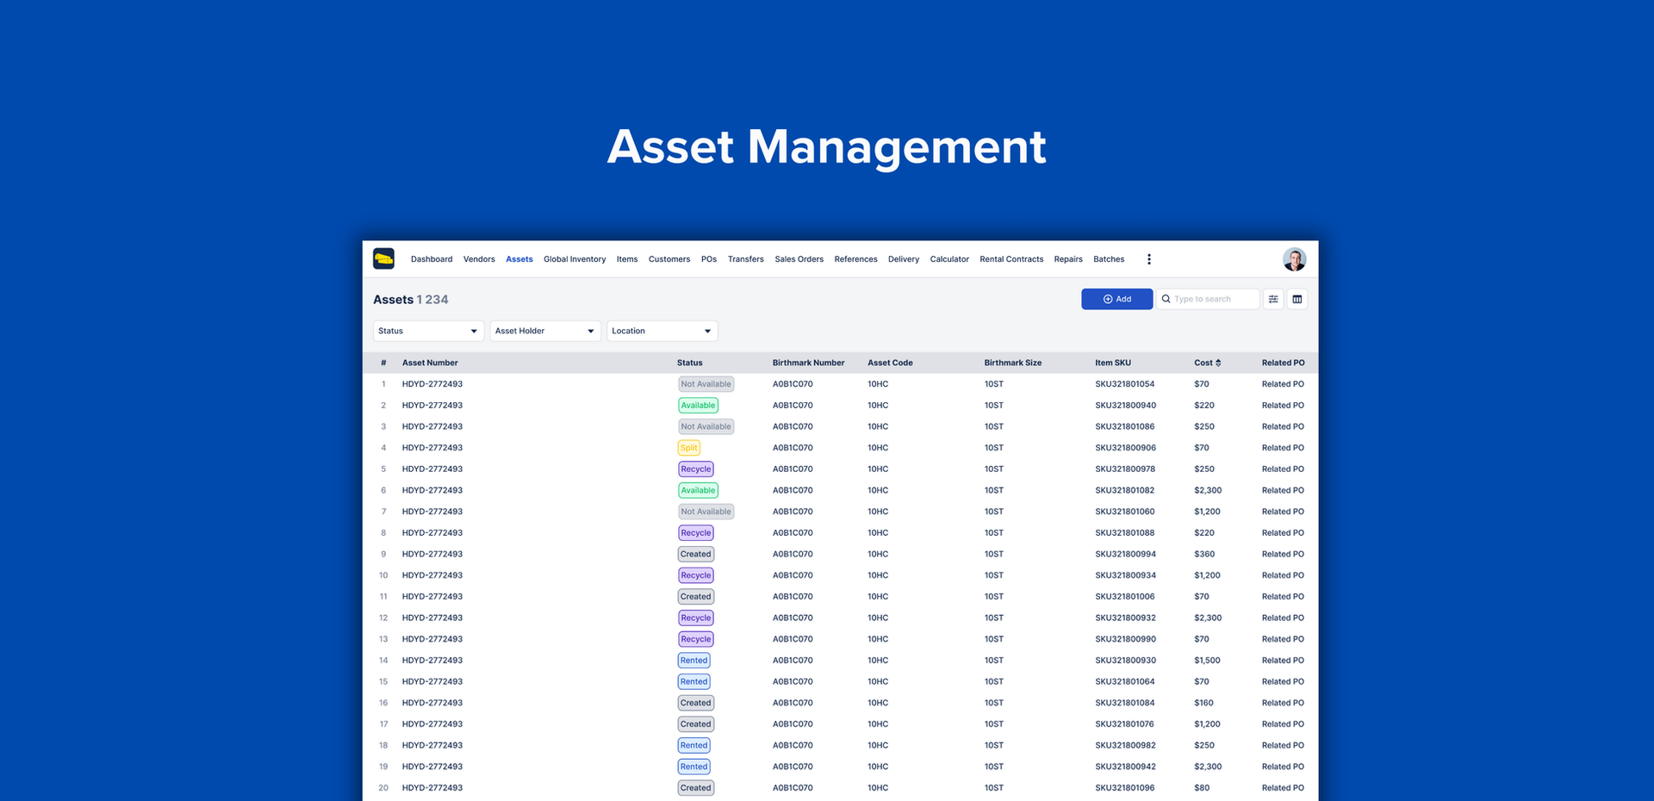Click the Item SKU column header

(1113, 363)
